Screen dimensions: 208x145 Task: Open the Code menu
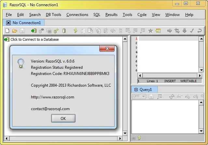point(142,15)
